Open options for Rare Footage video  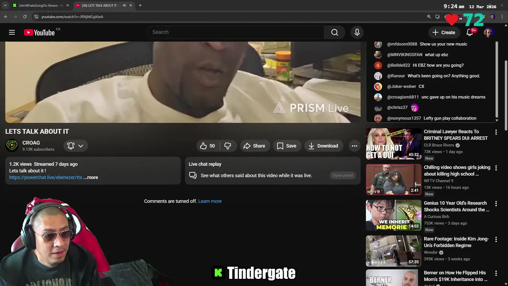(496, 240)
